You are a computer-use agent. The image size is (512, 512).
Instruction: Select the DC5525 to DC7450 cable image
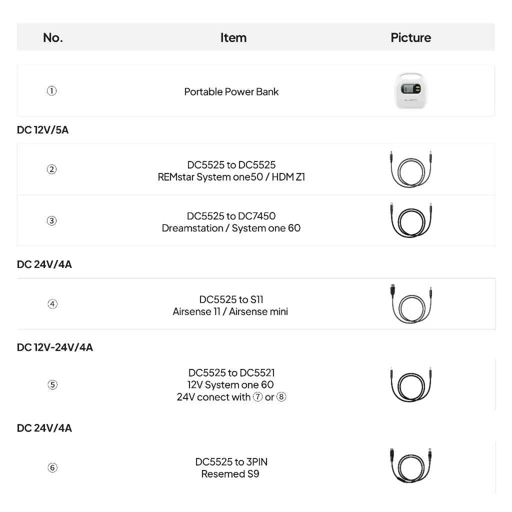click(410, 220)
